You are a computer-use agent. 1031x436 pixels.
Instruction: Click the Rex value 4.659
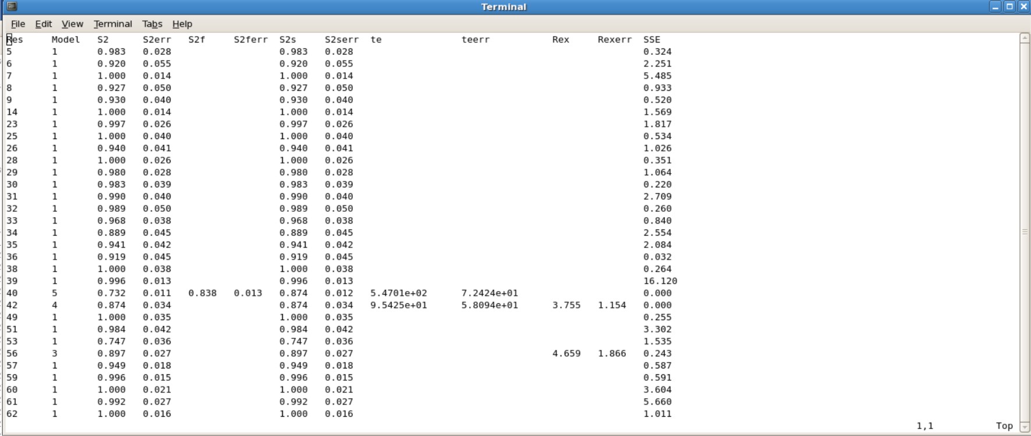tap(566, 353)
